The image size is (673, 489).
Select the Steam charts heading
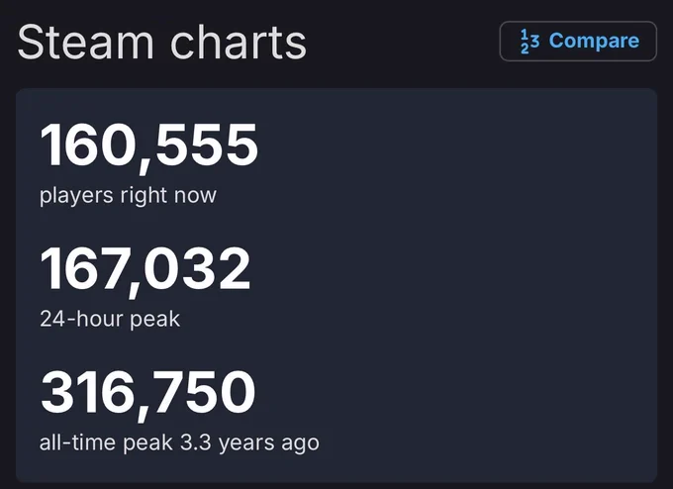161,43
